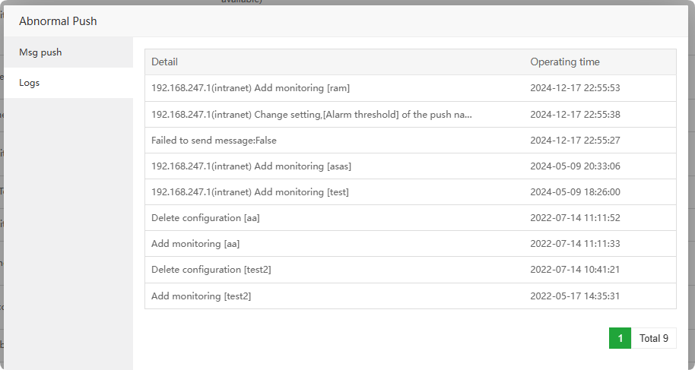Click the Operating time column header
The image size is (695, 370).
pyautogui.click(x=564, y=62)
